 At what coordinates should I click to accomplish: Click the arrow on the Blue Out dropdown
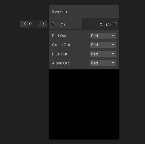click(x=113, y=54)
